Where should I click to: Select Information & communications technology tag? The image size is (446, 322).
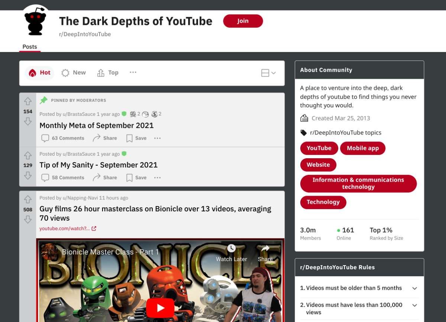358,183
